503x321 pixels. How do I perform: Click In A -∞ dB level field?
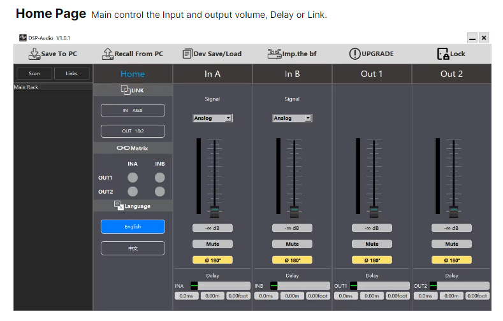212,228
